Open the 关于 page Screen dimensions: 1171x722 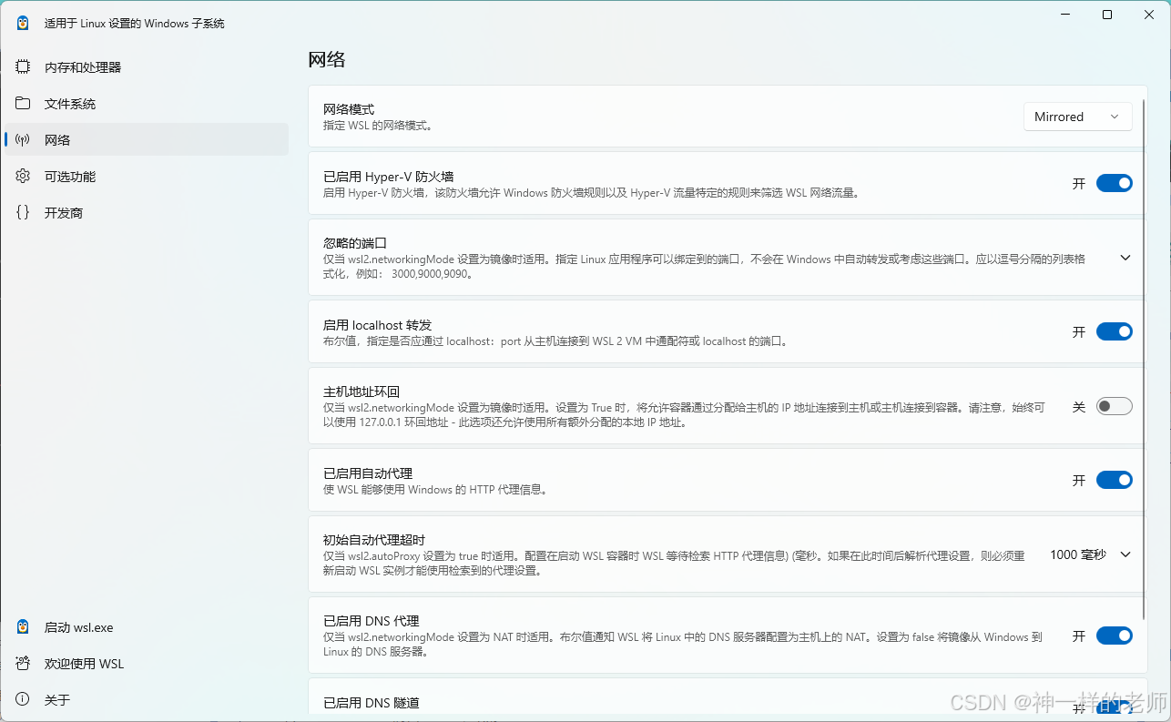tap(147, 700)
